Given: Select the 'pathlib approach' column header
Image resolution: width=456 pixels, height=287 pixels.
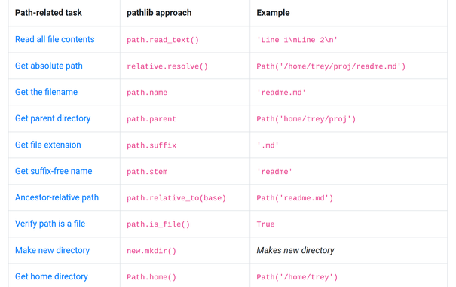Looking at the screenshot, I should (x=159, y=13).
